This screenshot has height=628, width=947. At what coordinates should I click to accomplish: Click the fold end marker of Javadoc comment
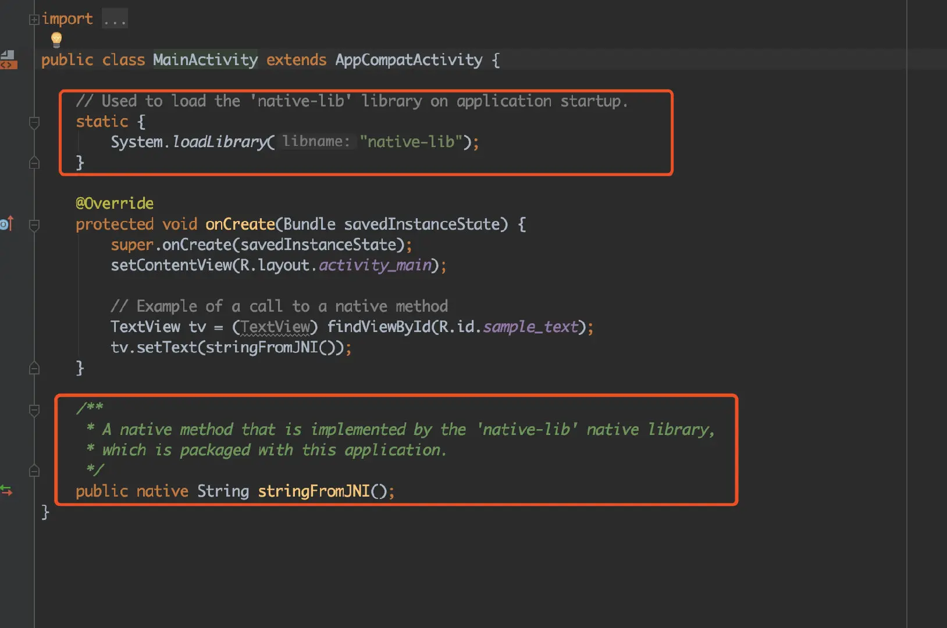click(34, 470)
